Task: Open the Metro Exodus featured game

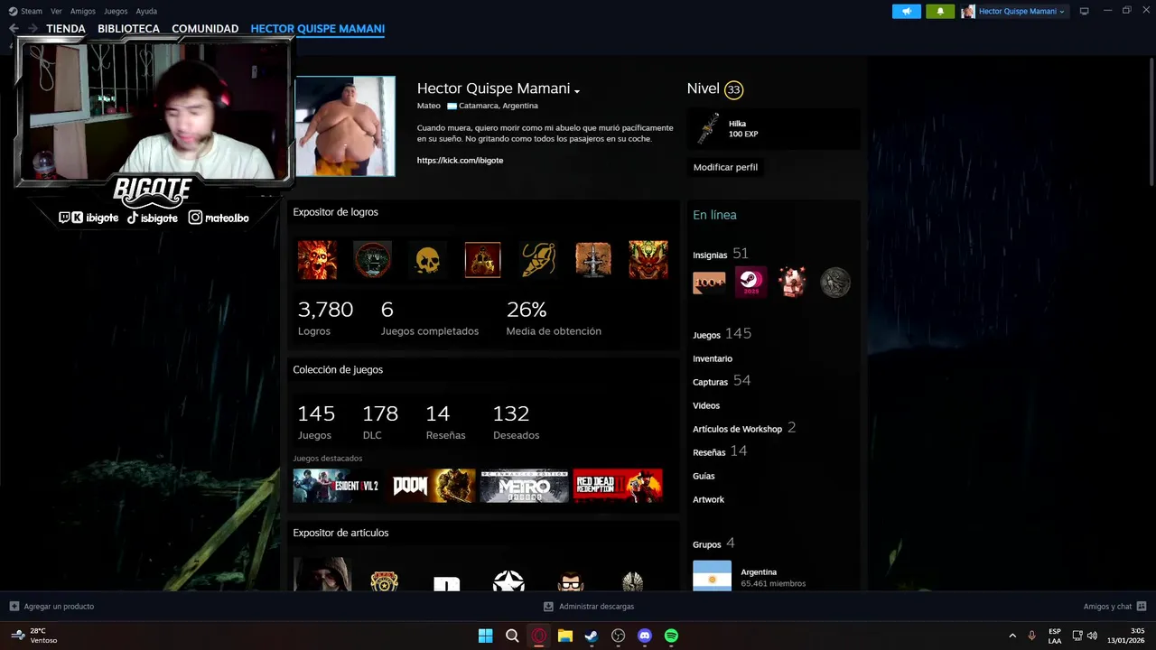Action: [524, 486]
